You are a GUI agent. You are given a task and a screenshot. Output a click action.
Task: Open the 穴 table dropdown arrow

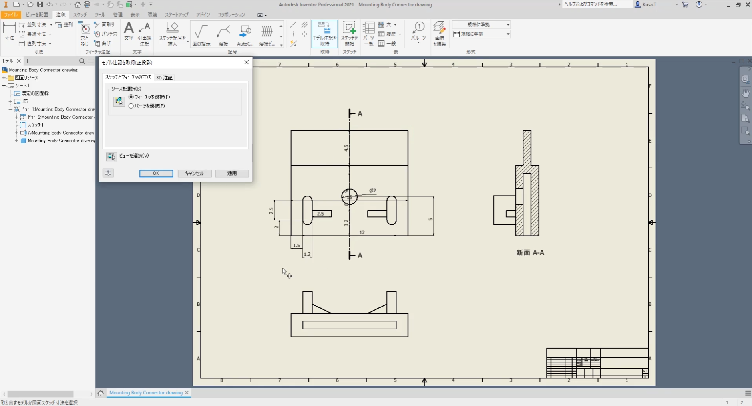[x=395, y=25]
